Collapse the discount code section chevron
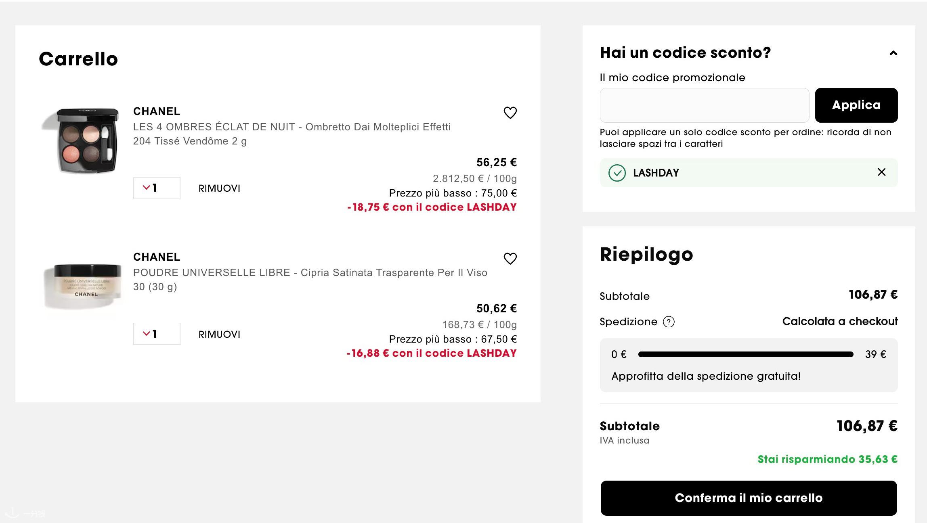Viewport: 927px width, 523px height. pyautogui.click(x=893, y=53)
